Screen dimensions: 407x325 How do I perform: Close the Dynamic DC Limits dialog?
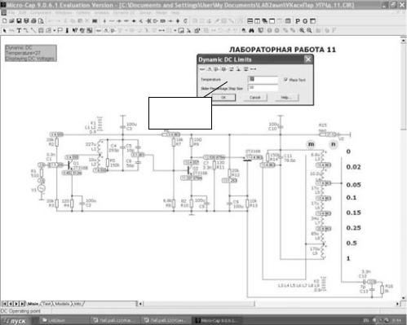click(x=307, y=59)
